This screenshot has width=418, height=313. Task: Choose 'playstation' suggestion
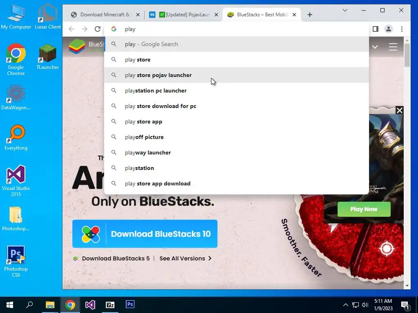(x=236, y=168)
